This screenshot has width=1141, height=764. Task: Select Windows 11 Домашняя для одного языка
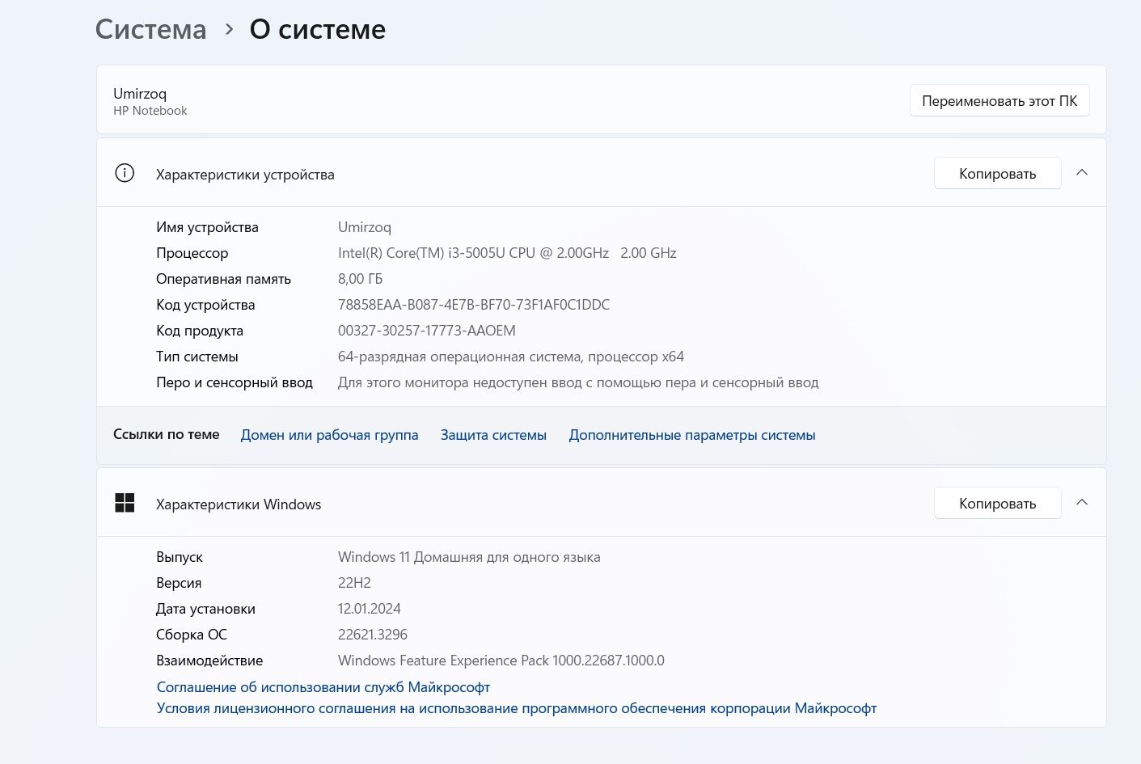point(469,557)
